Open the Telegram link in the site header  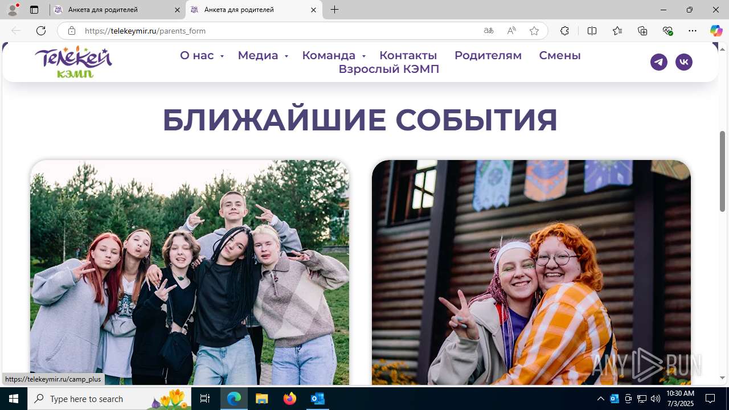click(659, 62)
